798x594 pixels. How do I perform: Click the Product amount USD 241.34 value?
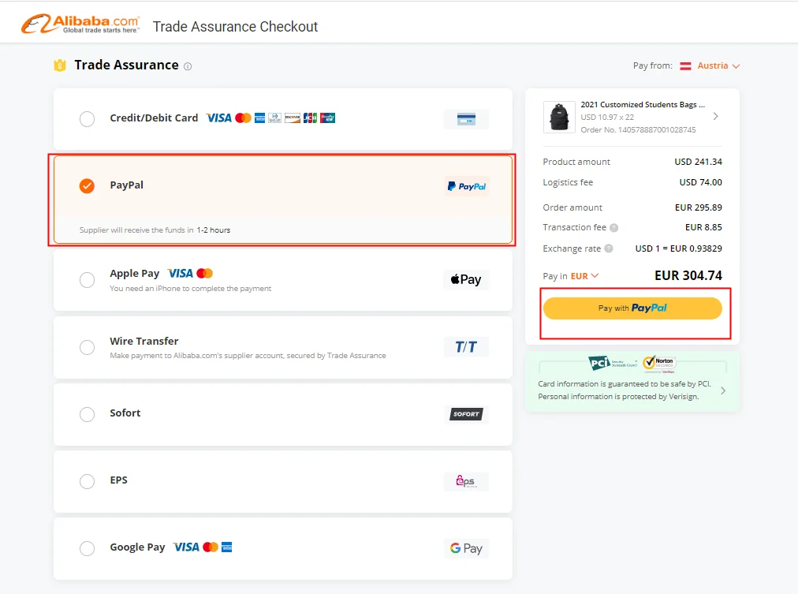pos(699,162)
